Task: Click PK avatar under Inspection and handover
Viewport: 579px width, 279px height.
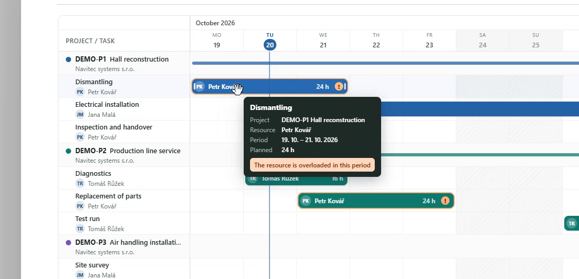Action: coord(80,137)
